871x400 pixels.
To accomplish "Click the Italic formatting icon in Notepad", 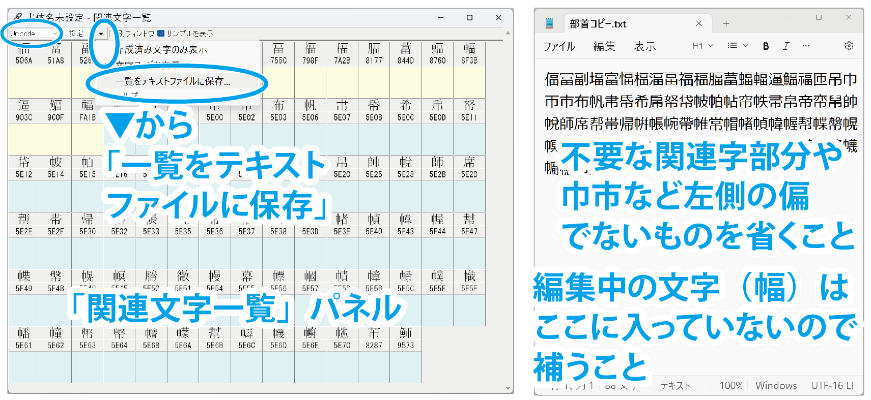I will 786,46.
